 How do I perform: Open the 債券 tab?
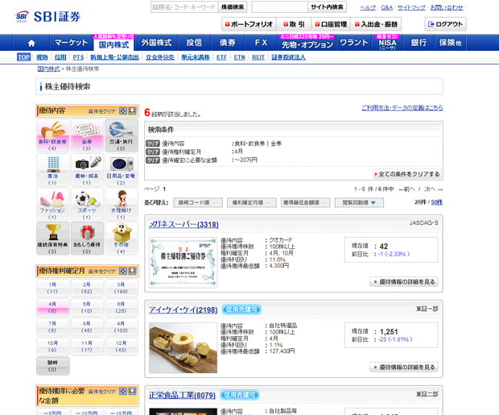[228, 43]
